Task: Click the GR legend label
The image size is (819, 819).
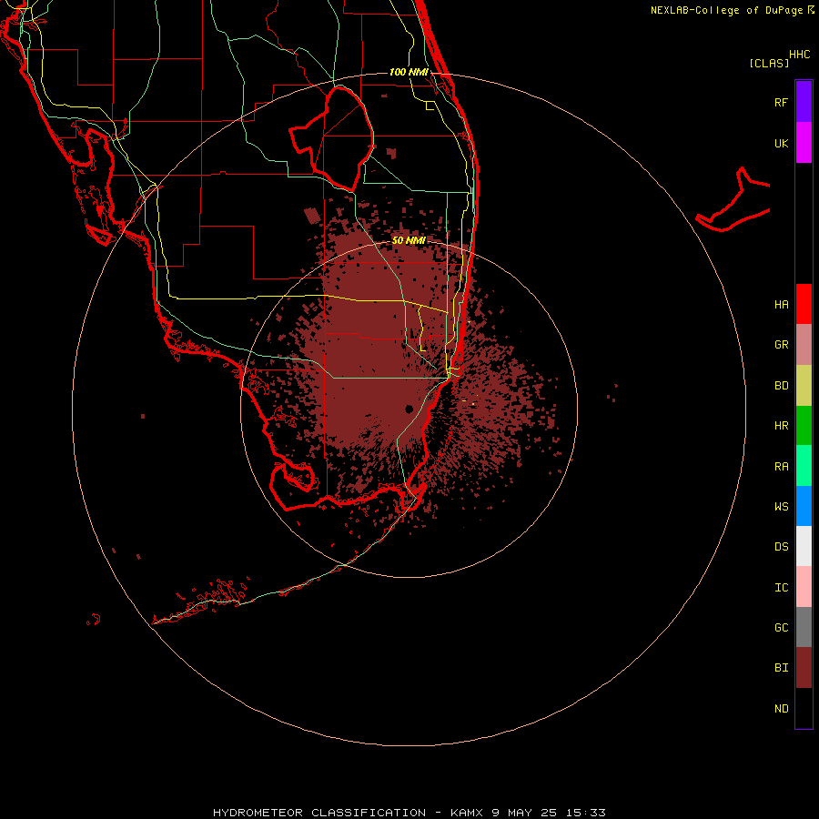Action: click(x=781, y=345)
